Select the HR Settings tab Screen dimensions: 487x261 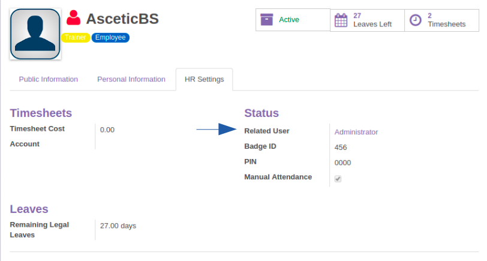204,79
